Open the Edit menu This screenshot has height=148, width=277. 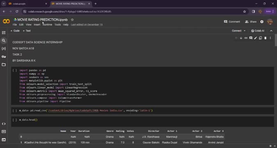coord(21,25)
